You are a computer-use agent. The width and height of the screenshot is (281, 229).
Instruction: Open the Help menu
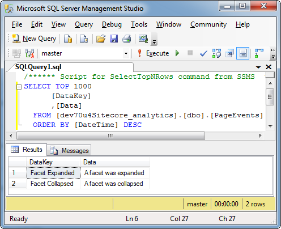242,24
